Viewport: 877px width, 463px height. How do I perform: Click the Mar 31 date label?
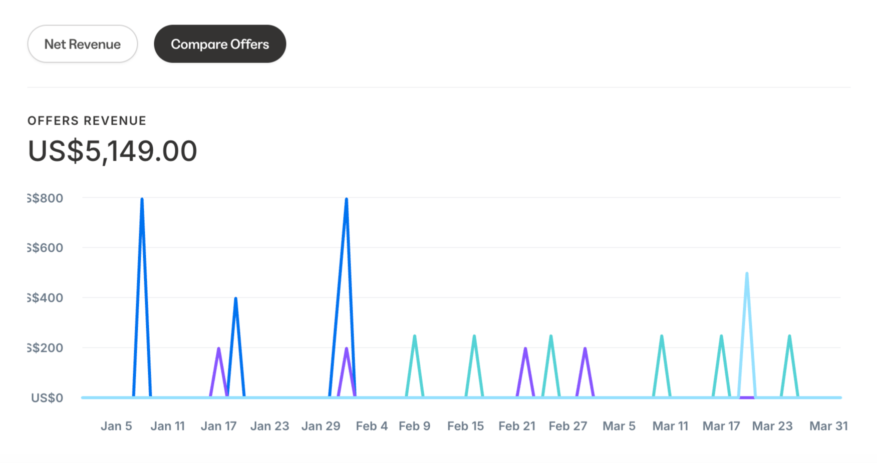click(x=828, y=426)
